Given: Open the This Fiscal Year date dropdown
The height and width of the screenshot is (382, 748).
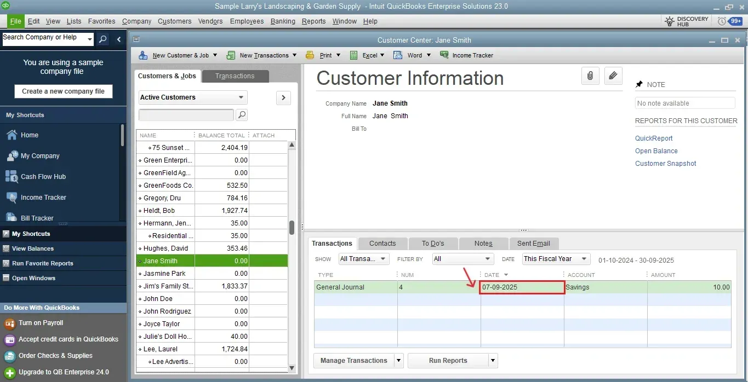Looking at the screenshot, I should (x=556, y=259).
